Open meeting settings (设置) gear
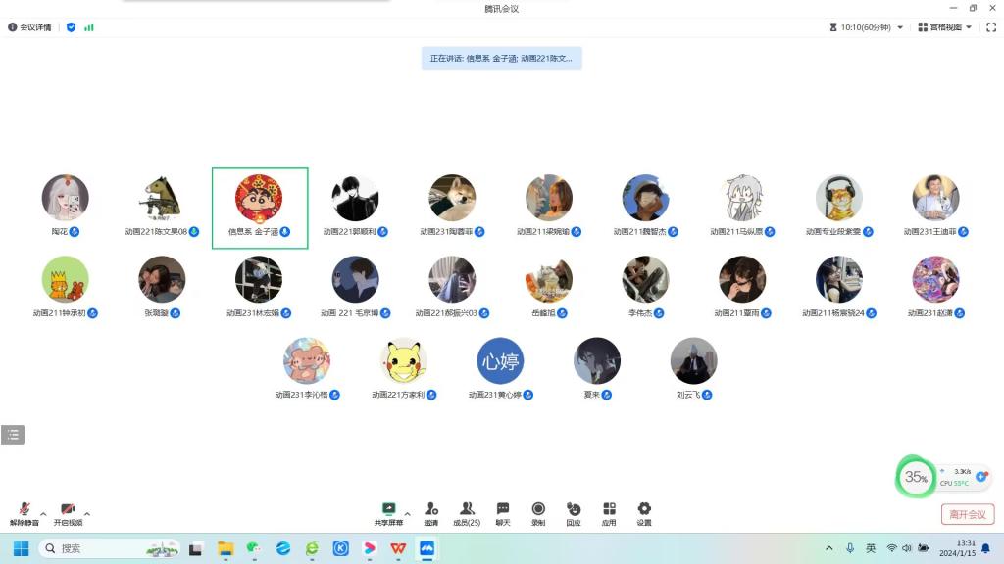 (644, 513)
